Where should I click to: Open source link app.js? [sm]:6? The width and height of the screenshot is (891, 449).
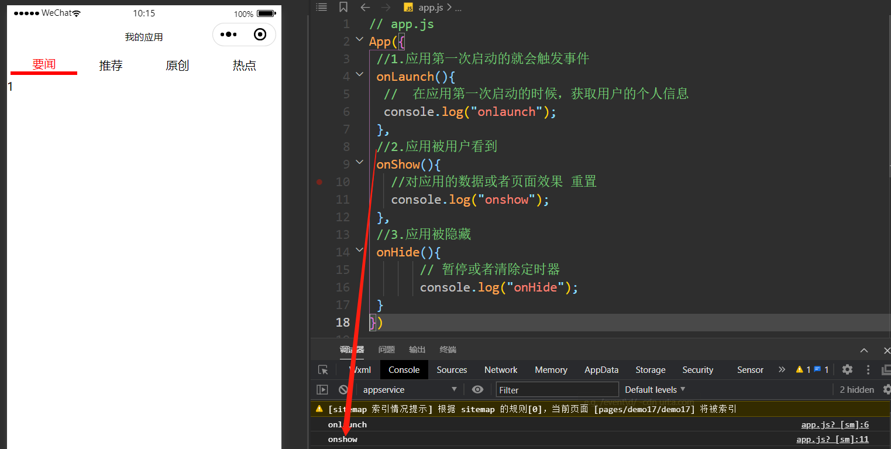point(835,425)
